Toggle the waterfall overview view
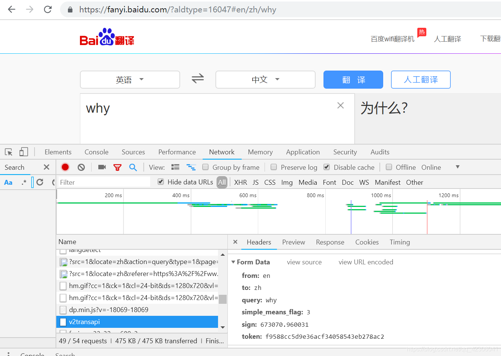 [x=191, y=167]
